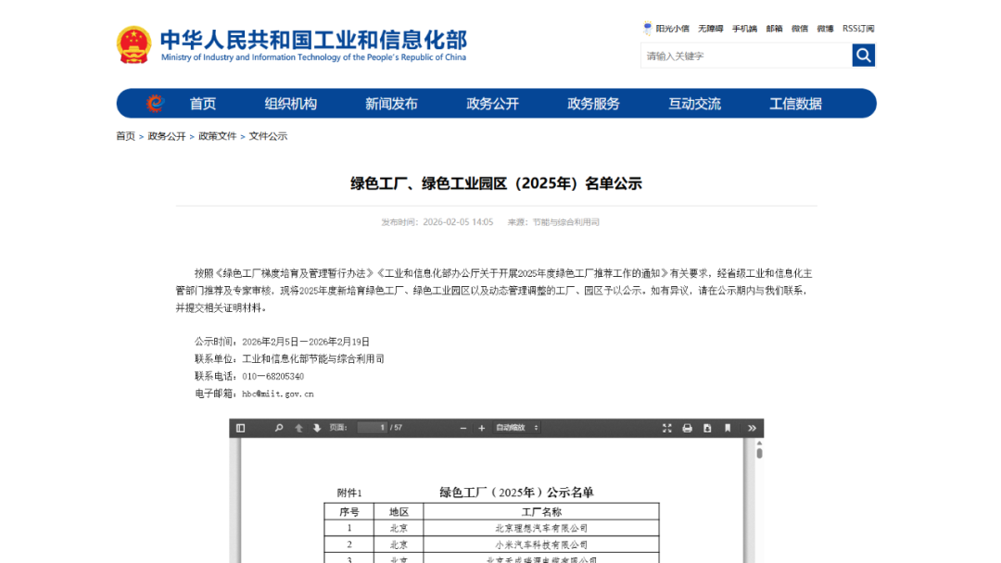Open the RSS订阅 link
This screenshot has height=563, width=1001.
click(858, 29)
